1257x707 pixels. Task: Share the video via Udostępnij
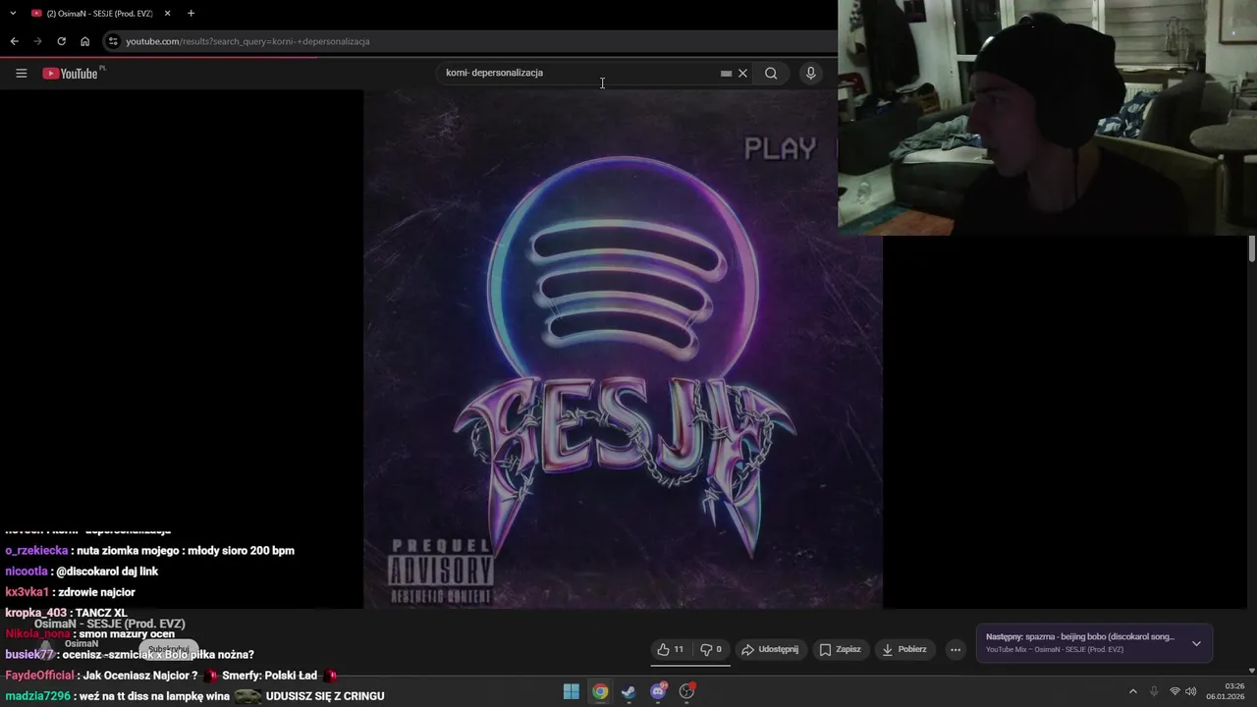770,649
